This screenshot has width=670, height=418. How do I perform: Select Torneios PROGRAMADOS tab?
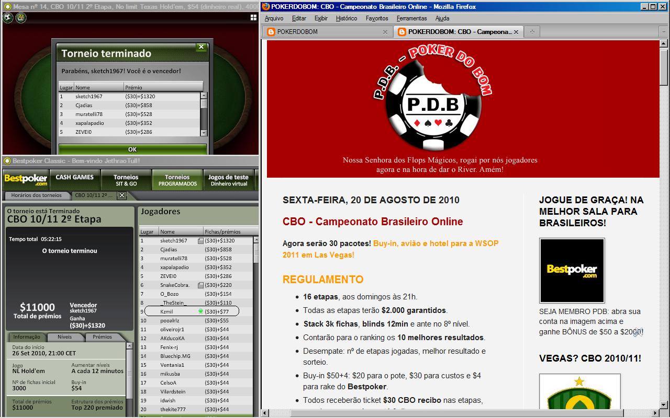pos(177,180)
